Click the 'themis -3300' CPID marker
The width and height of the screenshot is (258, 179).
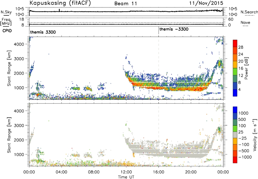pyautogui.click(x=174, y=29)
